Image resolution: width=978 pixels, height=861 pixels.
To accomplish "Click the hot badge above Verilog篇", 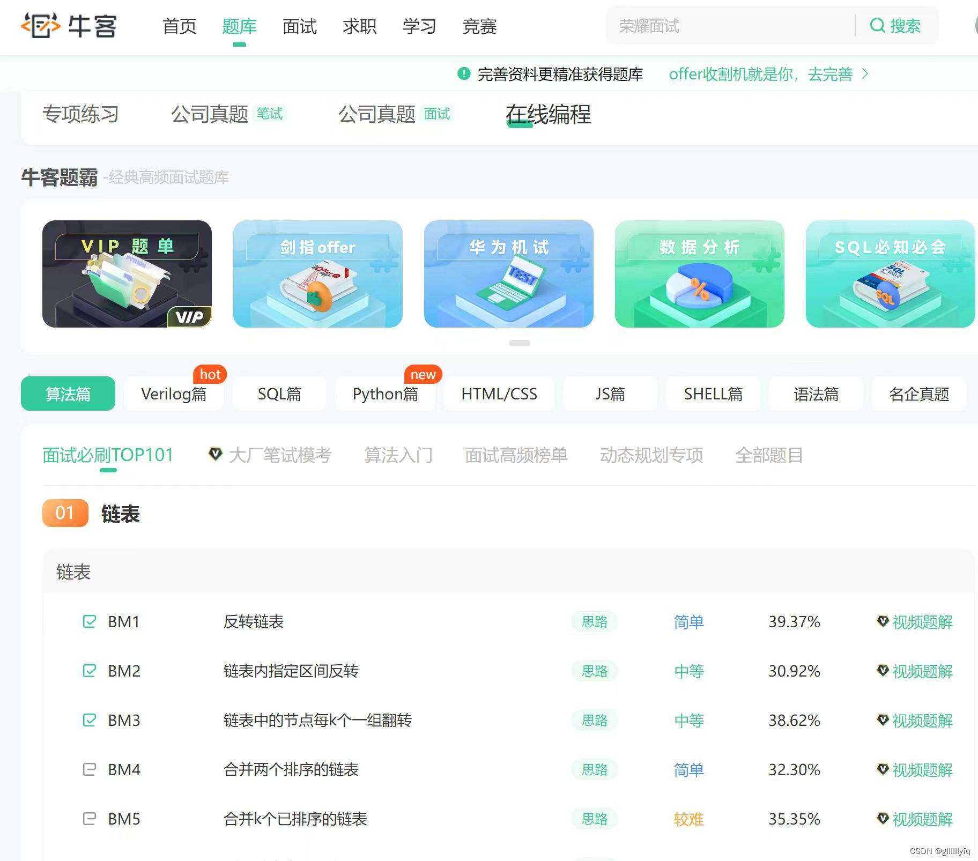I will [210, 374].
